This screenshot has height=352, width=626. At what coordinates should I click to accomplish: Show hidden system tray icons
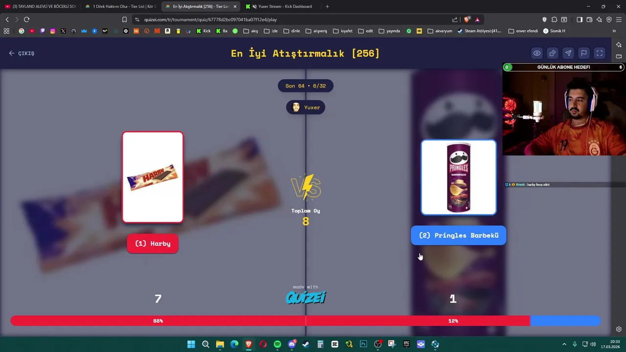coord(564,344)
